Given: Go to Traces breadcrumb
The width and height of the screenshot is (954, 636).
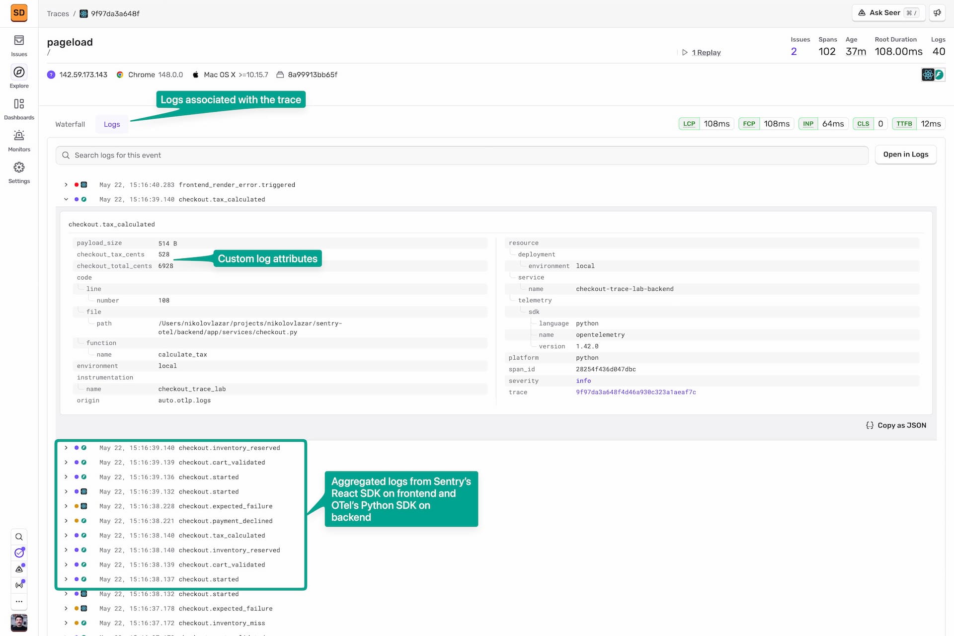Looking at the screenshot, I should pyautogui.click(x=58, y=13).
